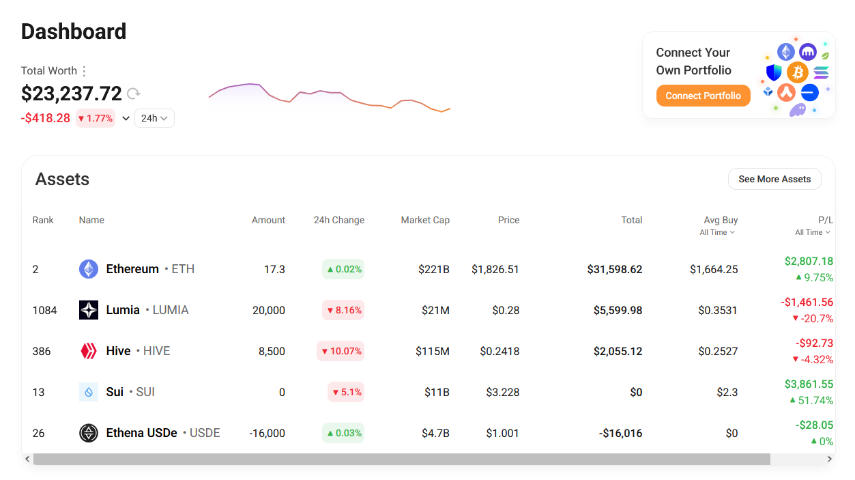Refresh total worth with the reload icon
The image size is (855, 480).
tap(134, 94)
